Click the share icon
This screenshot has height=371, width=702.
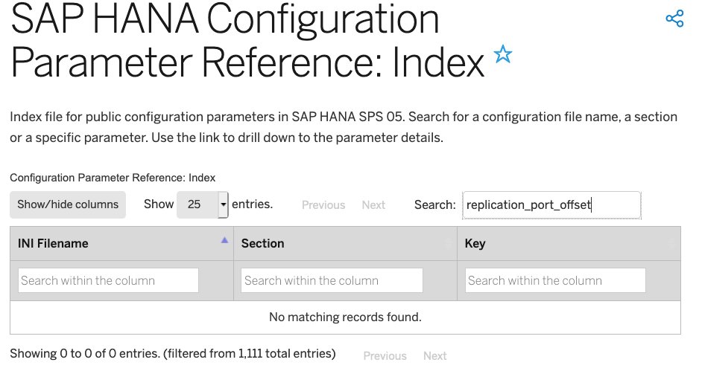tap(674, 19)
